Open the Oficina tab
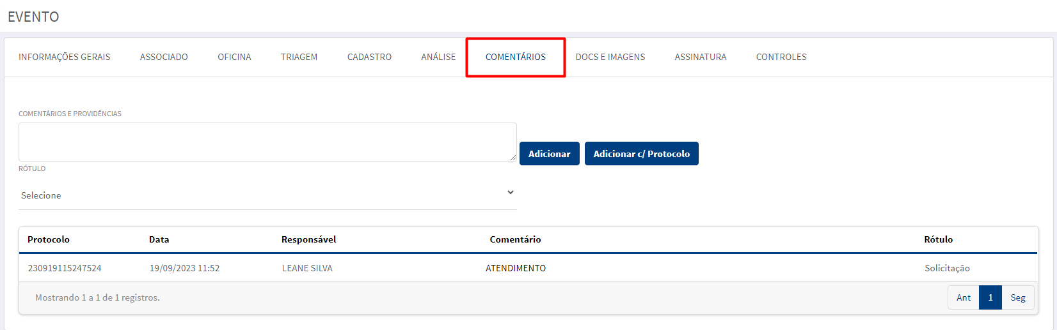 234,57
